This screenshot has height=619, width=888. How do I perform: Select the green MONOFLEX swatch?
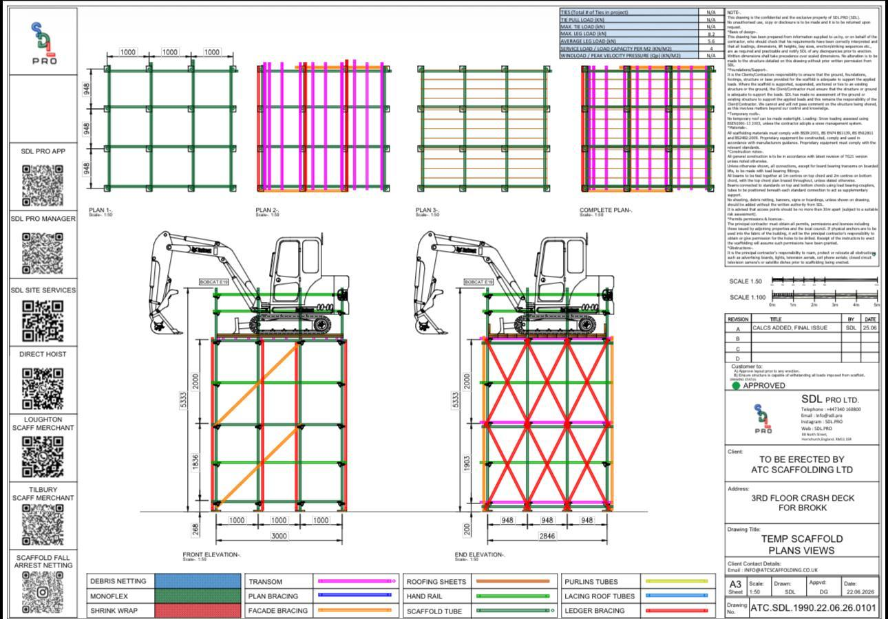coord(198,596)
